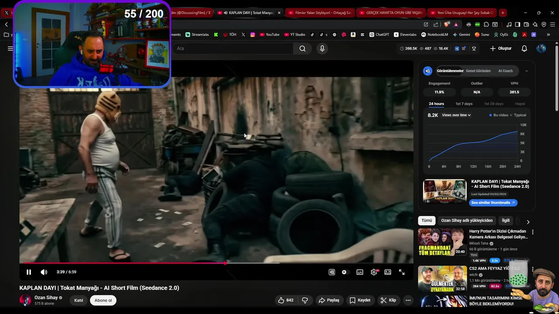Join the channel with Katıl button

point(79,300)
